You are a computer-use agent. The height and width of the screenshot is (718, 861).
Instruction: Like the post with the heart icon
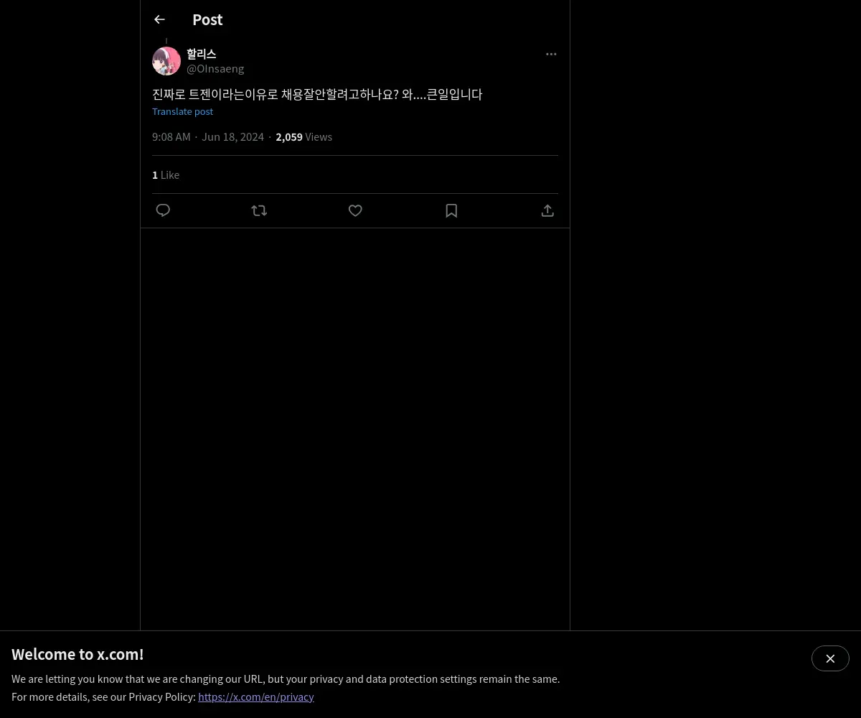pyautogui.click(x=355, y=210)
